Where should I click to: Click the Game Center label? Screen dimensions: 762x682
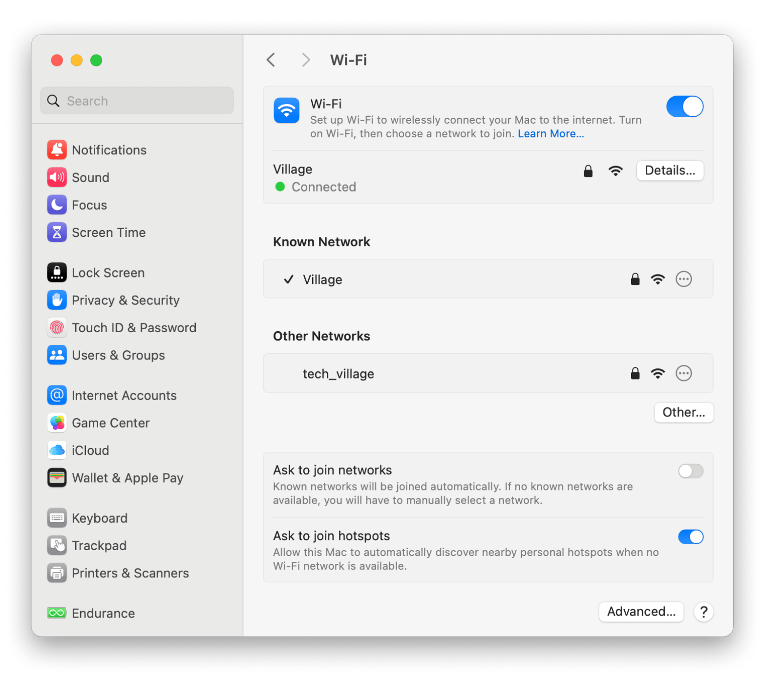(110, 423)
